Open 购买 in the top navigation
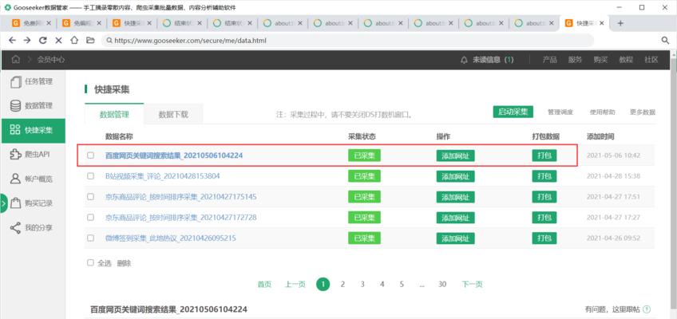This screenshot has width=677, height=319. click(x=600, y=60)
